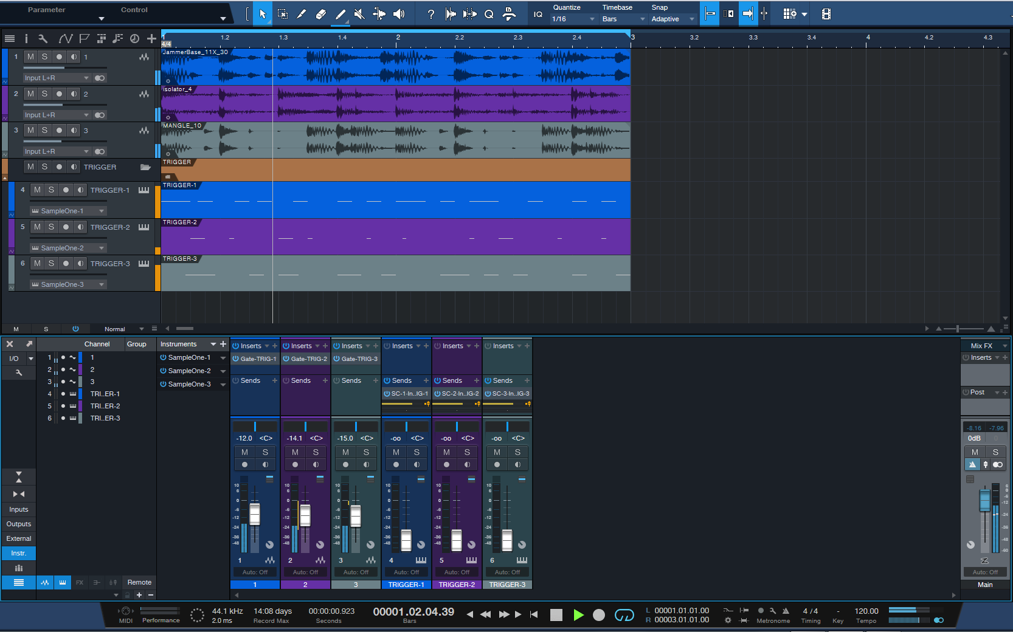Image resolution: width=1013 pixels, height=632 pixels.
Task: Toggle the metronome icon in transport
Action: coord(786,611)
